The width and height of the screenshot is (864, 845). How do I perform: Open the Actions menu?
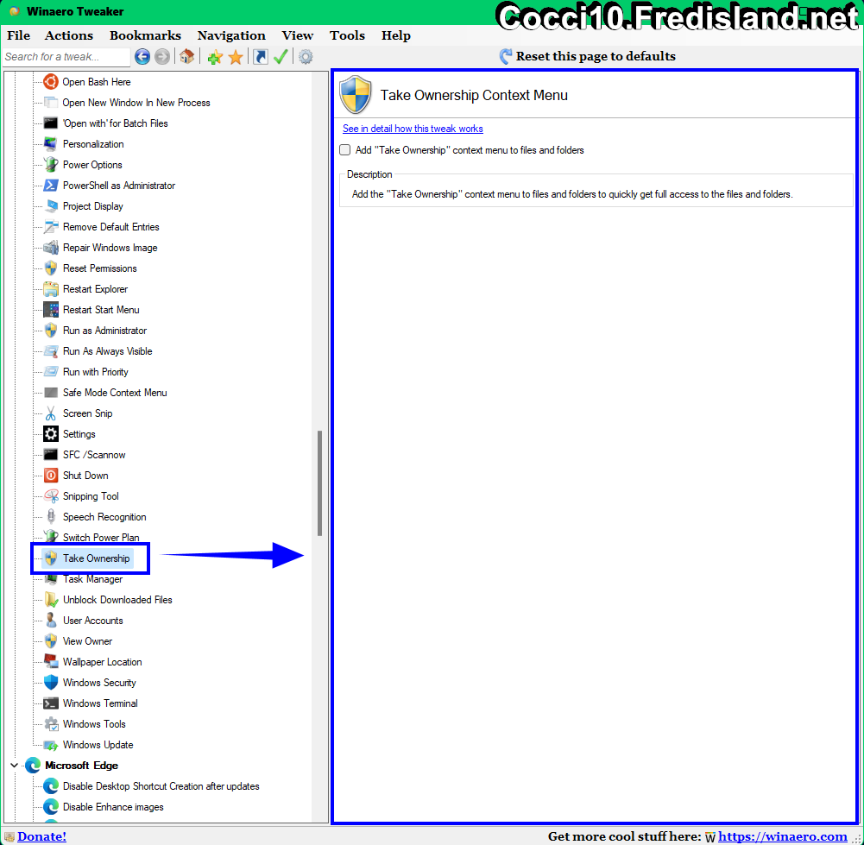point(69,35)
